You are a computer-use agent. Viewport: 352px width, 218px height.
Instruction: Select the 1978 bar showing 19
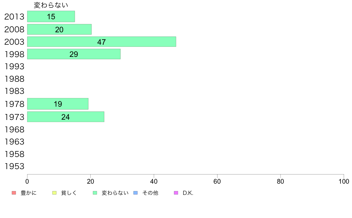pos(58,104)
